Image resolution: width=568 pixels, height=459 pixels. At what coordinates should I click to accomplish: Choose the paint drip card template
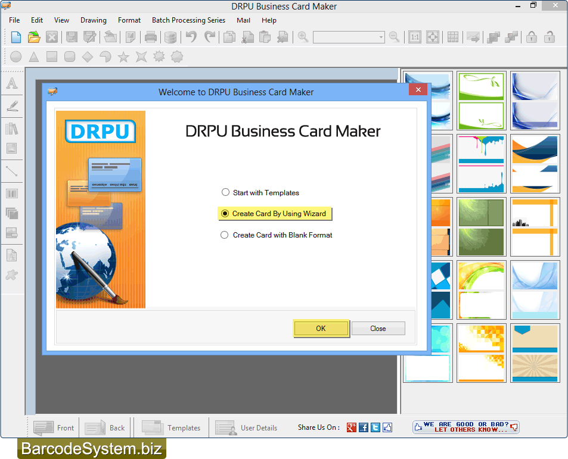tap(481, 164)
